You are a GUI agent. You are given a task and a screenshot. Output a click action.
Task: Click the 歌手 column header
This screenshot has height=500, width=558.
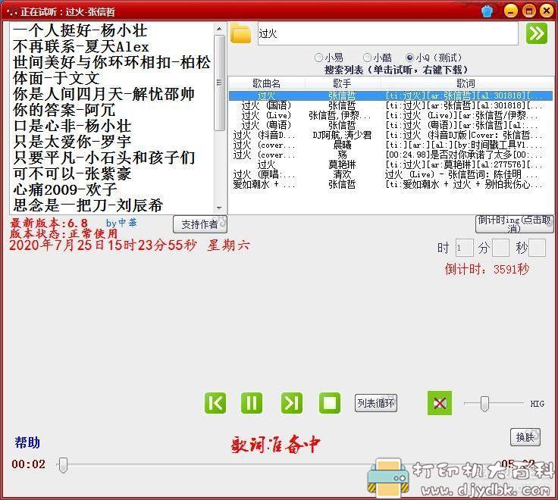pos(342,83)
